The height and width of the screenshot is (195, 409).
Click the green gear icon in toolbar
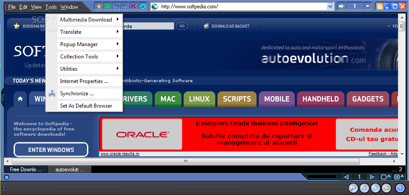click(107, 6)
